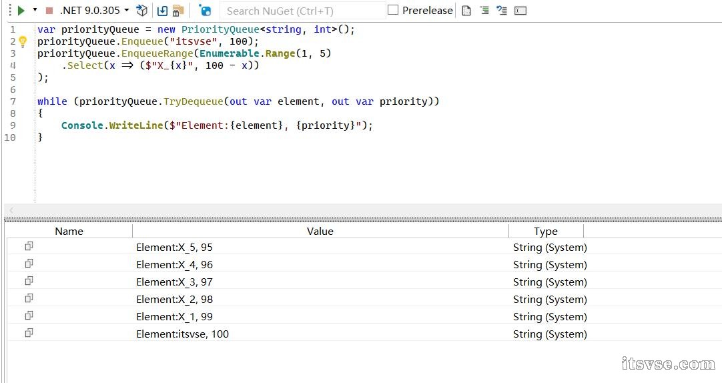This screenshot has height=383, width=722.
Task: Click the package cube icon beside .NET version
Action: click(141, 11)
